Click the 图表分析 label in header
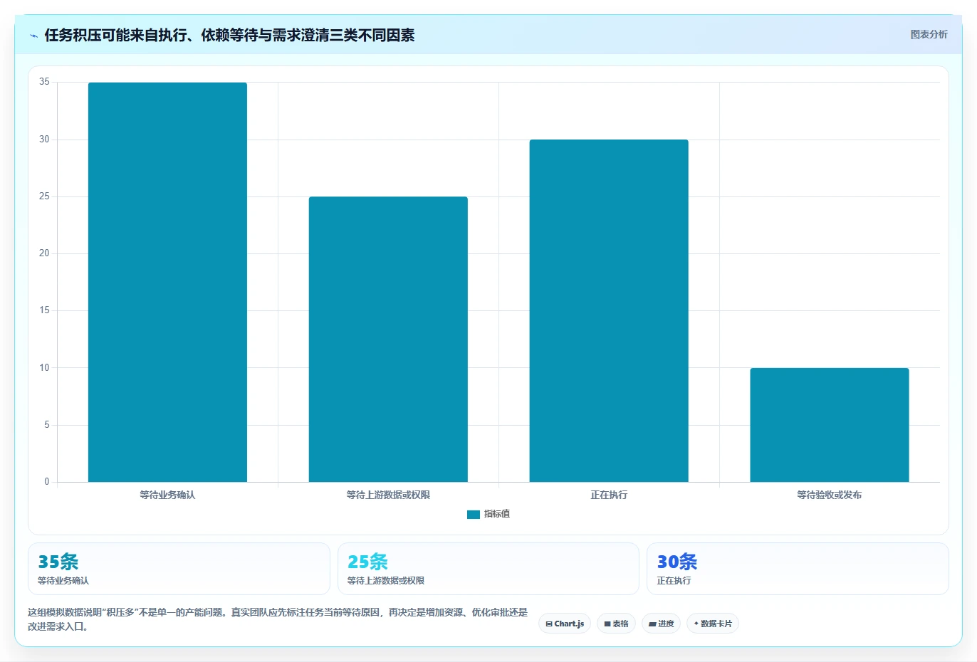The height and width of the screenshot is (662, 977). [929, 34]
